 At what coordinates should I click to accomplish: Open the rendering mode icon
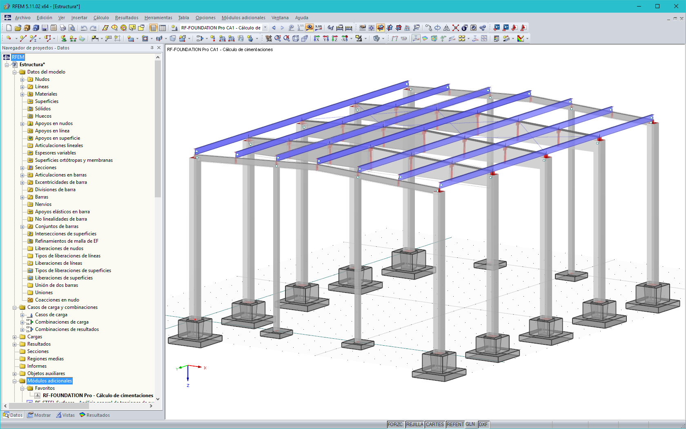click(376, 39)
